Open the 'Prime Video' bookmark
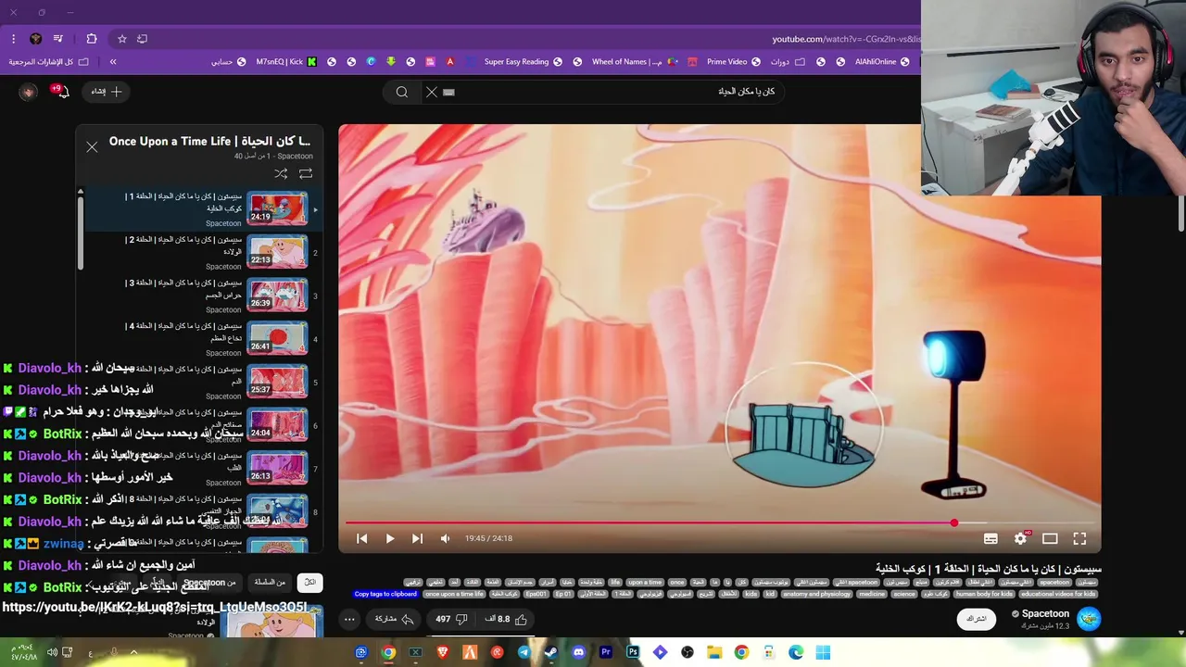This screenshot has height=667, width=1186. click(733, 62)
